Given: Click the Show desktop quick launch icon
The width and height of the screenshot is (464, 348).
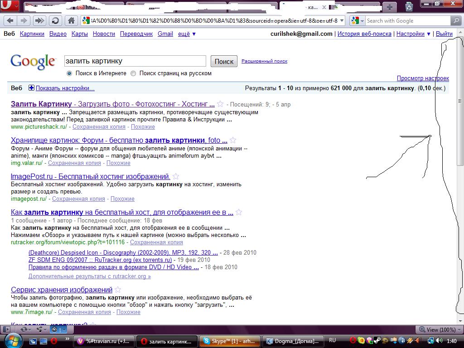Looking at the screenshot, I should tap(43, 341).
